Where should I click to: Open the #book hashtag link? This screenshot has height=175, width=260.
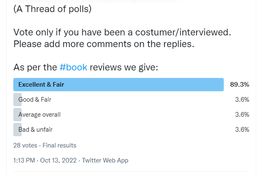click(73, 67)
